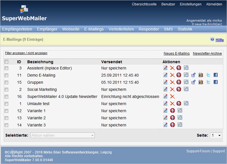Screen dimensions: 227x164
Task: Click Twitter icon in Gruppen row
Action: (x=208, y=82)
